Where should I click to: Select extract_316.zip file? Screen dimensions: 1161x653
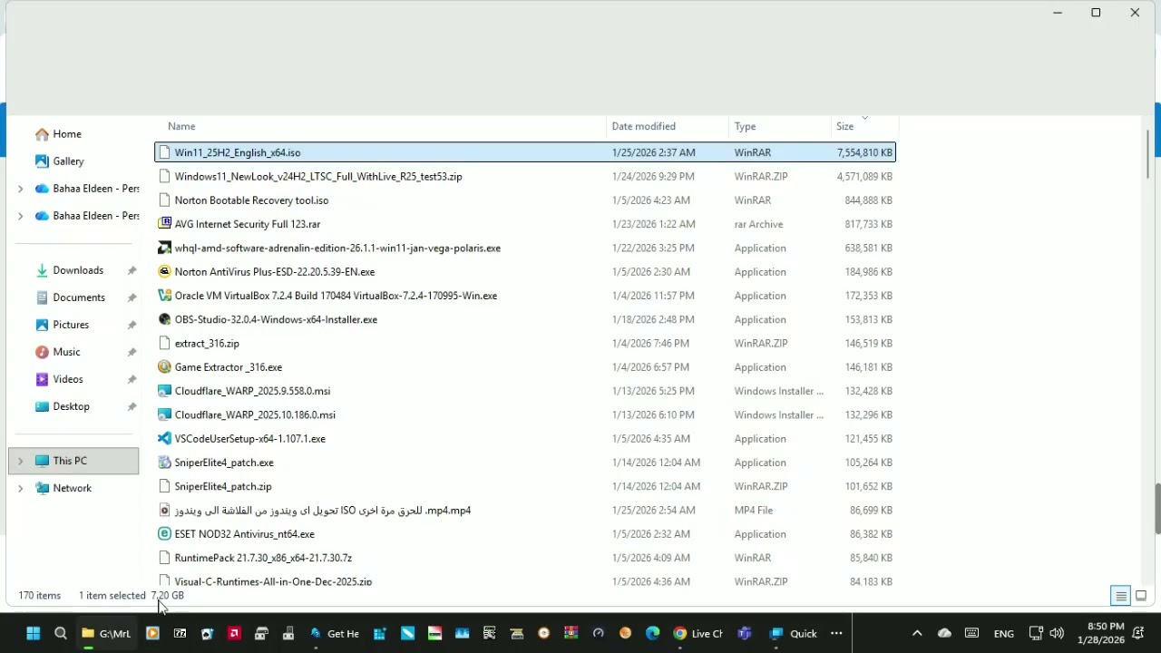[x=524, y=343]
